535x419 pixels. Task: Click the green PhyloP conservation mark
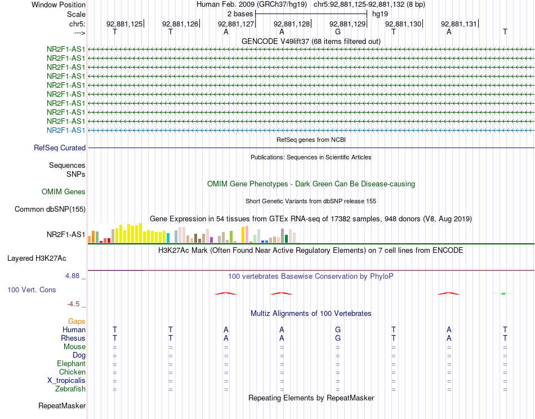click(503, 293)
